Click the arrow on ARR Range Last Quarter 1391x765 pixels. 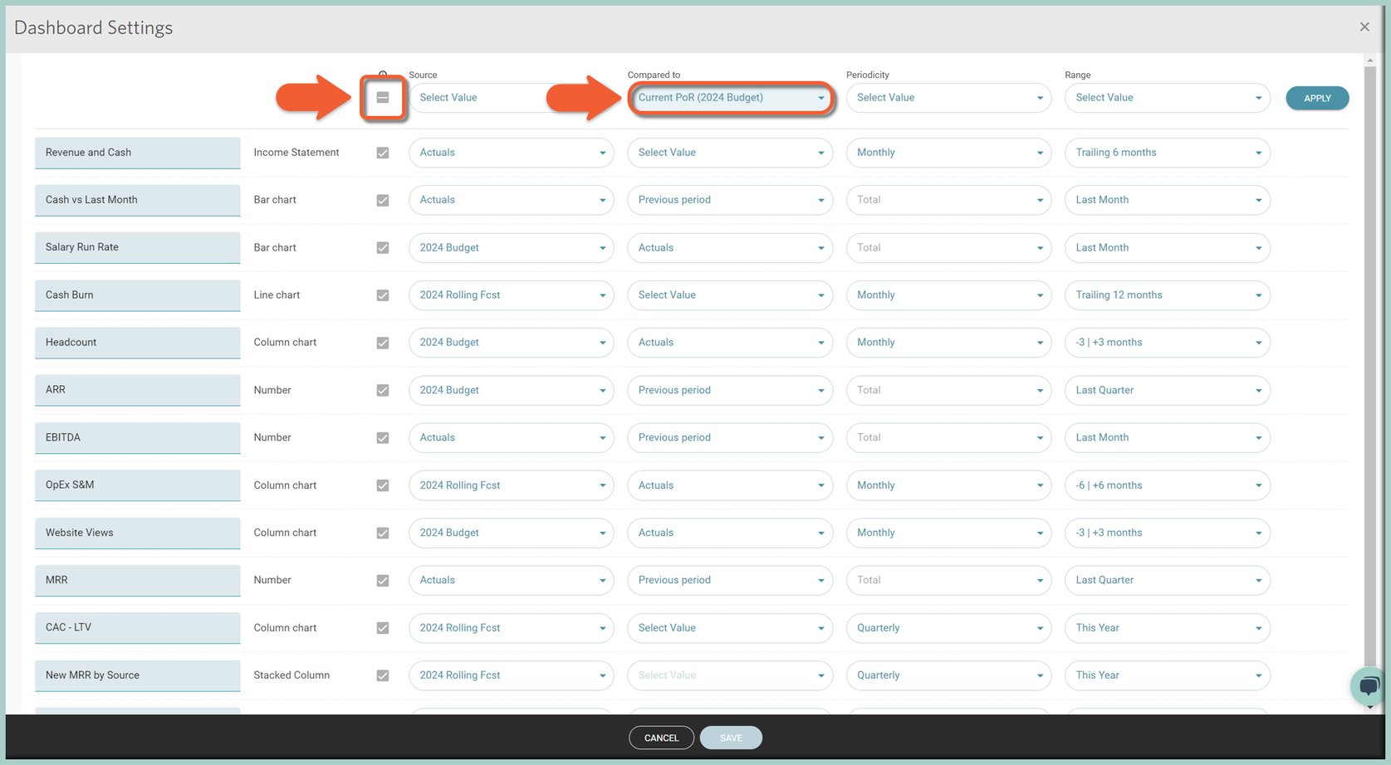(x=1258, y=391)
